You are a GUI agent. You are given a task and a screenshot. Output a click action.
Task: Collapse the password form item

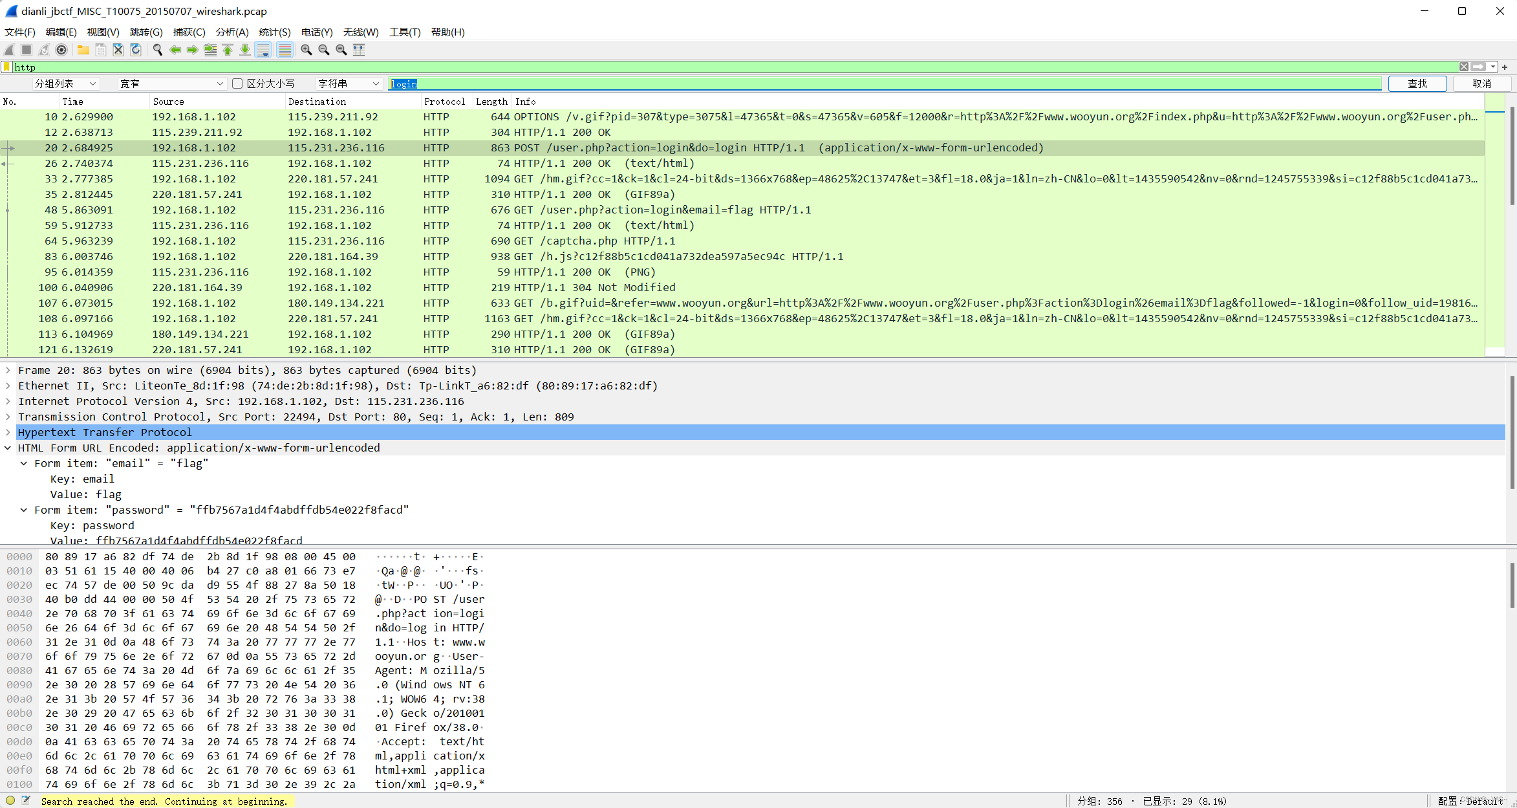(x=24, y=510)
